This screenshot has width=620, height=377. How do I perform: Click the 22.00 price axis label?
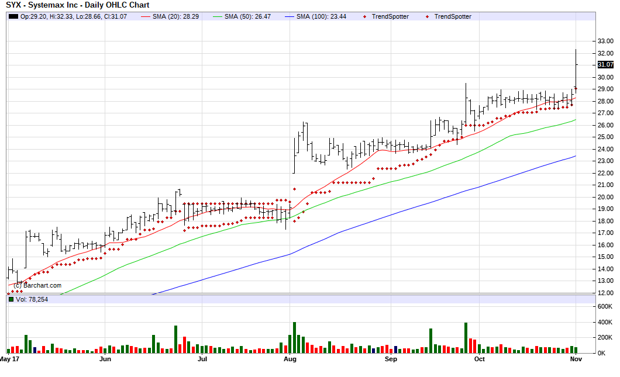(605, 173)
